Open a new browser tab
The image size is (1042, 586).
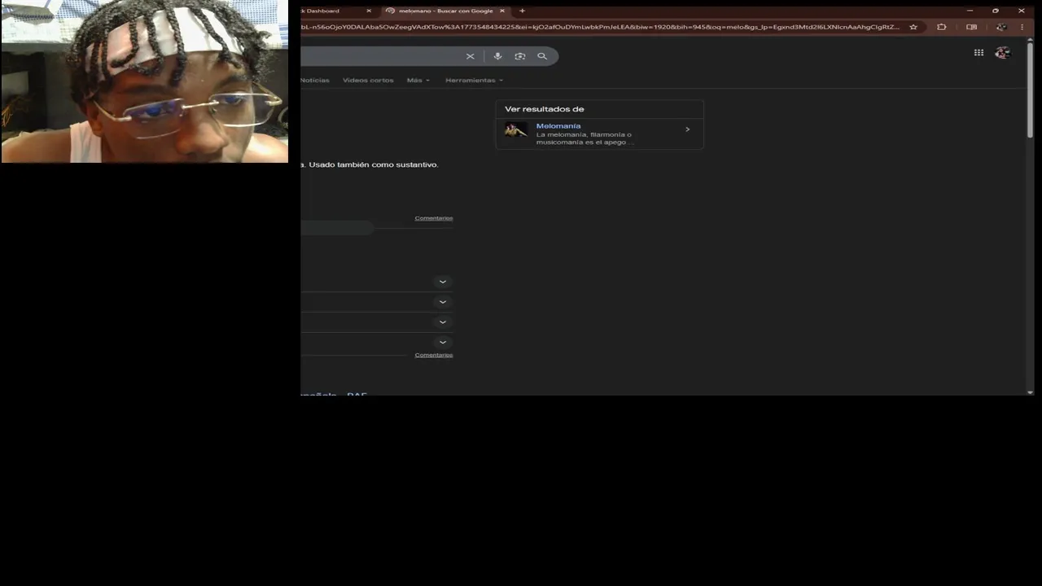pos(522,11)
